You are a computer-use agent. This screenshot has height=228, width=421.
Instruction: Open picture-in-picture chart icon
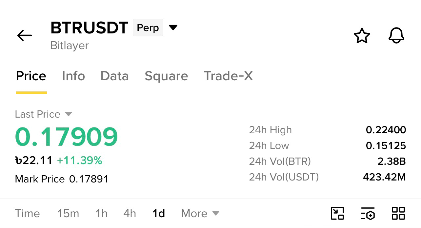pyautogui.click(x=337, y=213)
